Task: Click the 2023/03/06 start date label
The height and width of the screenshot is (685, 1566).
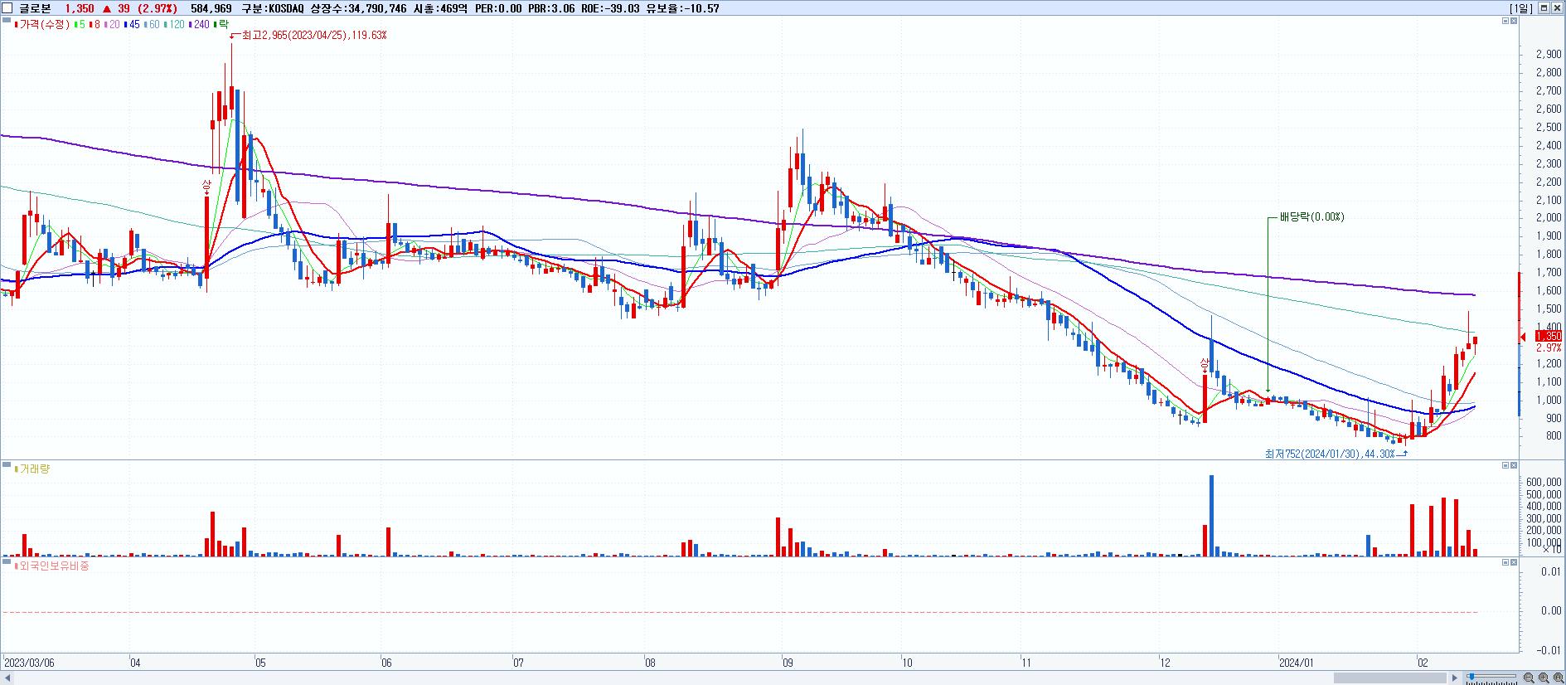Action: tap(29, 663)
